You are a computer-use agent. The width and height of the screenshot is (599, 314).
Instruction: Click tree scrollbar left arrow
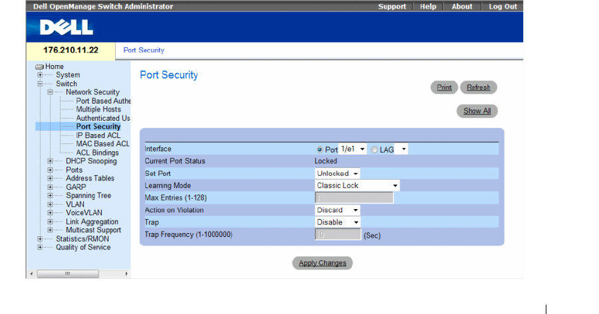31,274
